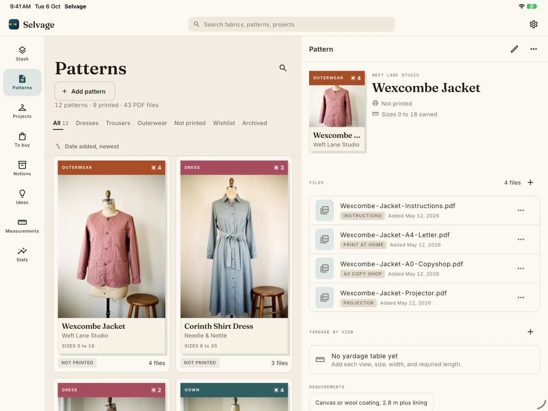The width and height of the screenshot is (548, 411).
Task: Show the Archived tab
Action: [x=254, y=123]
